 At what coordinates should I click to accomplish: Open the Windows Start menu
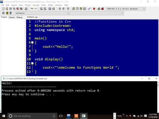click(4, 116)
